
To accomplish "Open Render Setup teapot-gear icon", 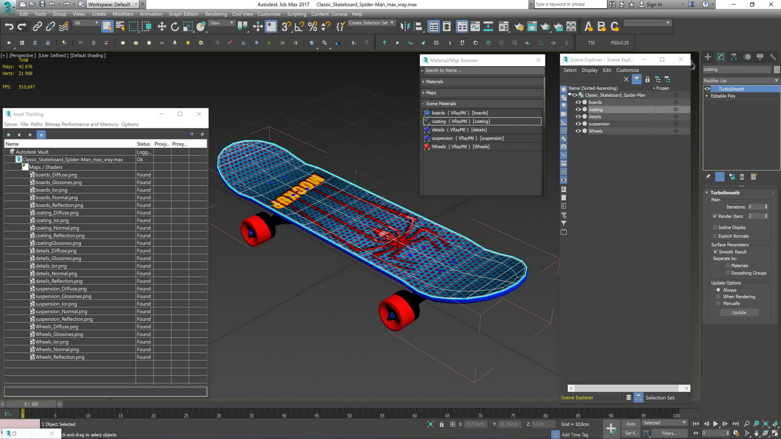I will [x=519, y=27].
